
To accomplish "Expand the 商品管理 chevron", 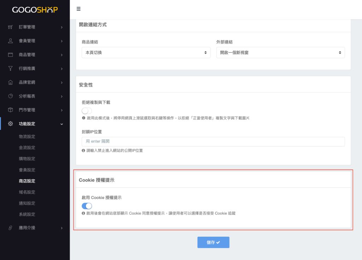I will tap(62, 55).
